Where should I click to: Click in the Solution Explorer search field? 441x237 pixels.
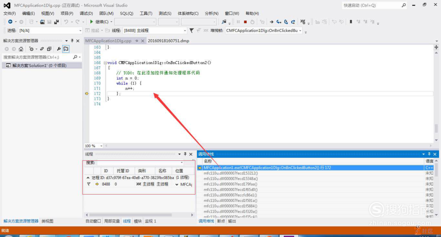[37, 57]
